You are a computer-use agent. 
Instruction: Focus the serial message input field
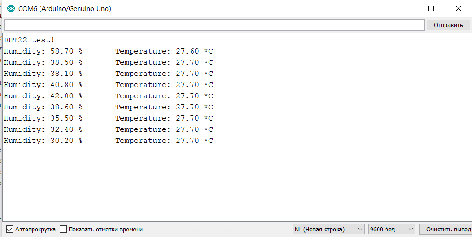214,25
